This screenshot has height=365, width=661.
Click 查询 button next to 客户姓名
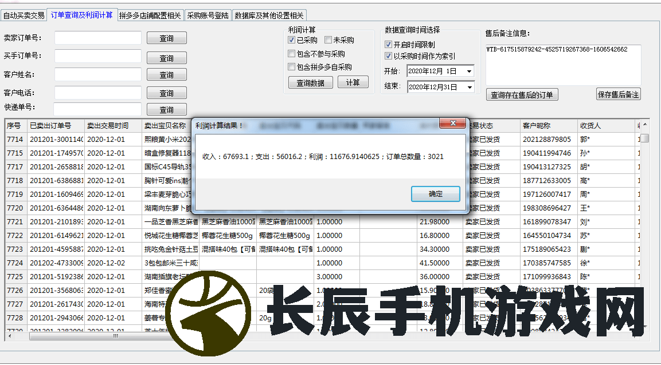[166, 75]
